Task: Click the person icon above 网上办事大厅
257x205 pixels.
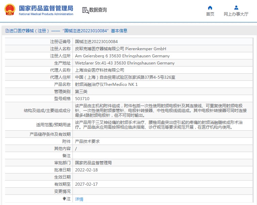Action: point(236,7)
